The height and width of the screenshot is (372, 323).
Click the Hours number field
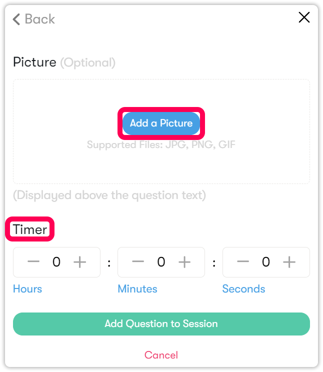(56, 262)
